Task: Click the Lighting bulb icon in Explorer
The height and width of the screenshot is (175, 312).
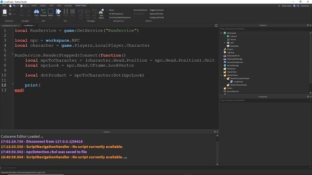Action: pyautogui.click(x=225, y=52)
